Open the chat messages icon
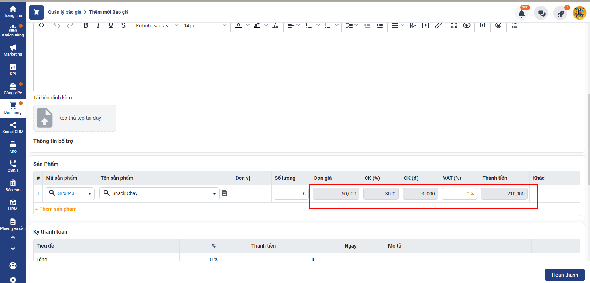 point(541,14)
